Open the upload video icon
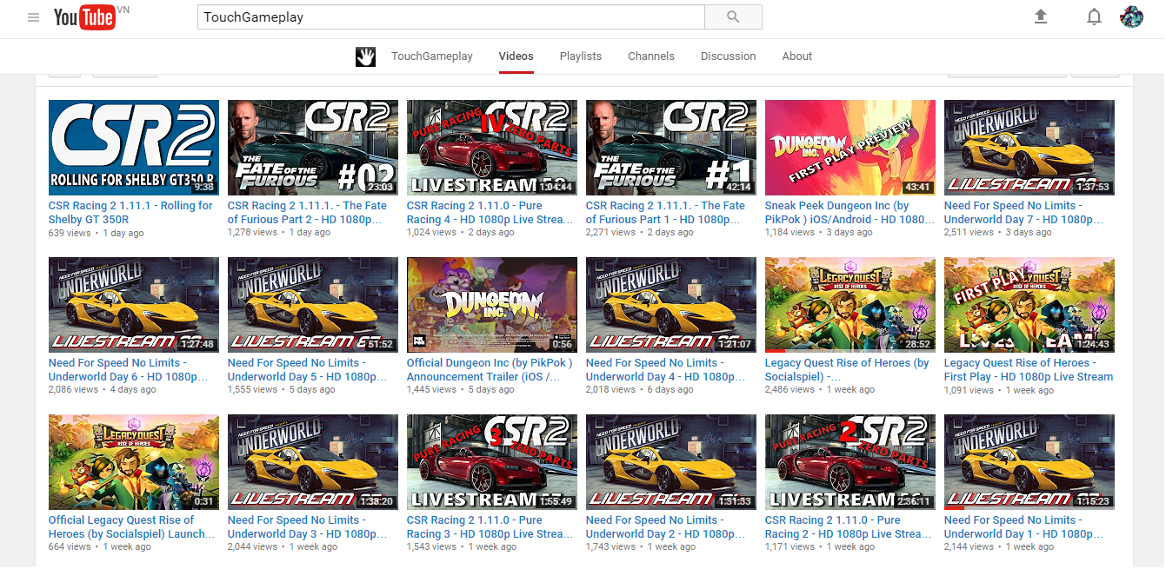 [x=1040, y=17]
